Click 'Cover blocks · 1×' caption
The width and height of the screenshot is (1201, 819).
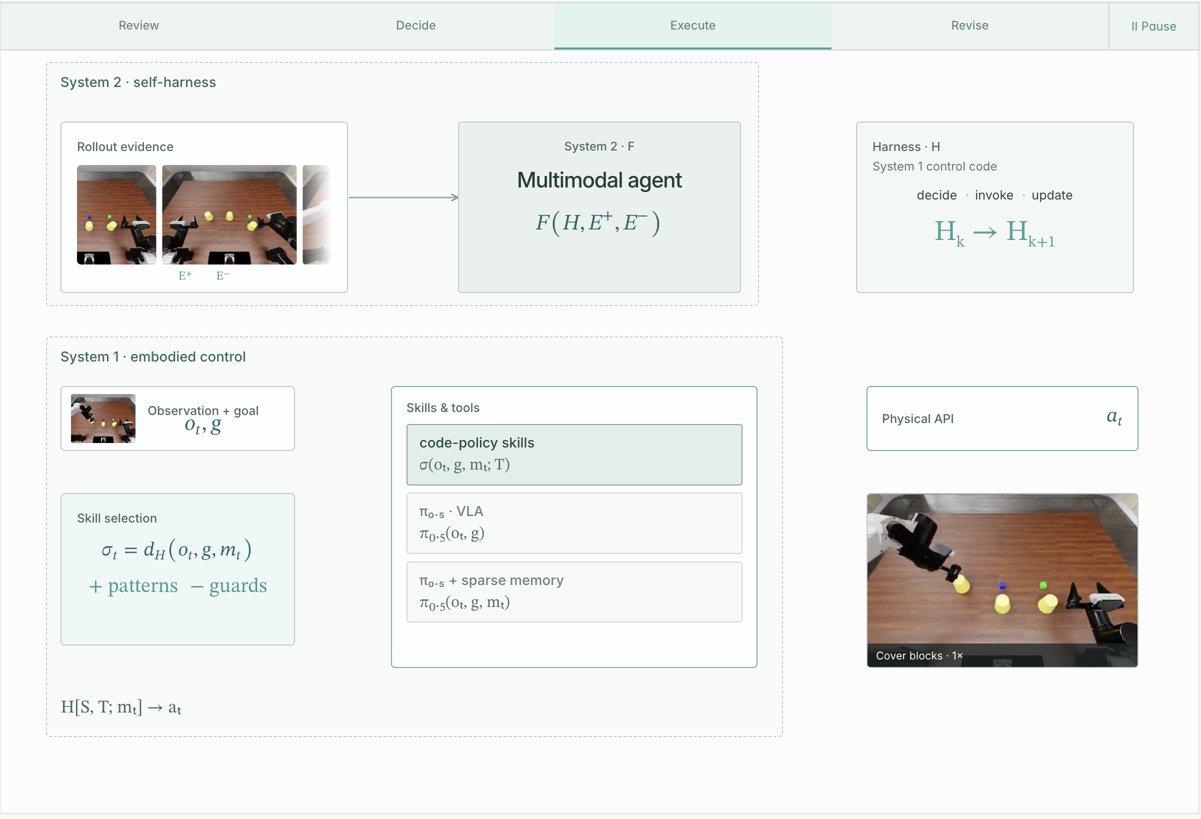click(919, 655)
